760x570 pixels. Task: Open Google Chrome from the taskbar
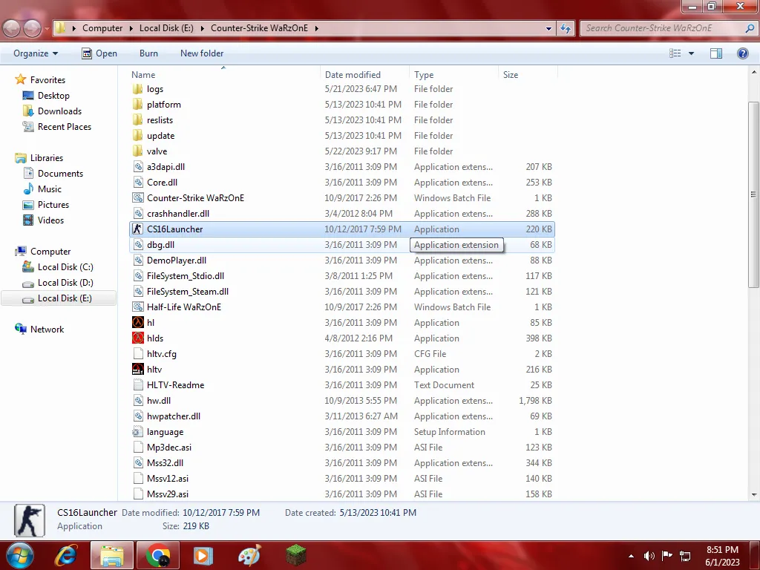tap(157, 555)
